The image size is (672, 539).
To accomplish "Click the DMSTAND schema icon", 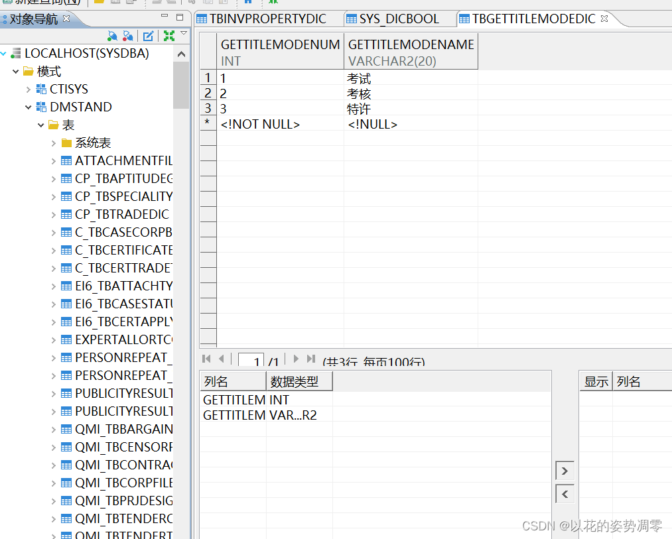I will tap(41, 107).
